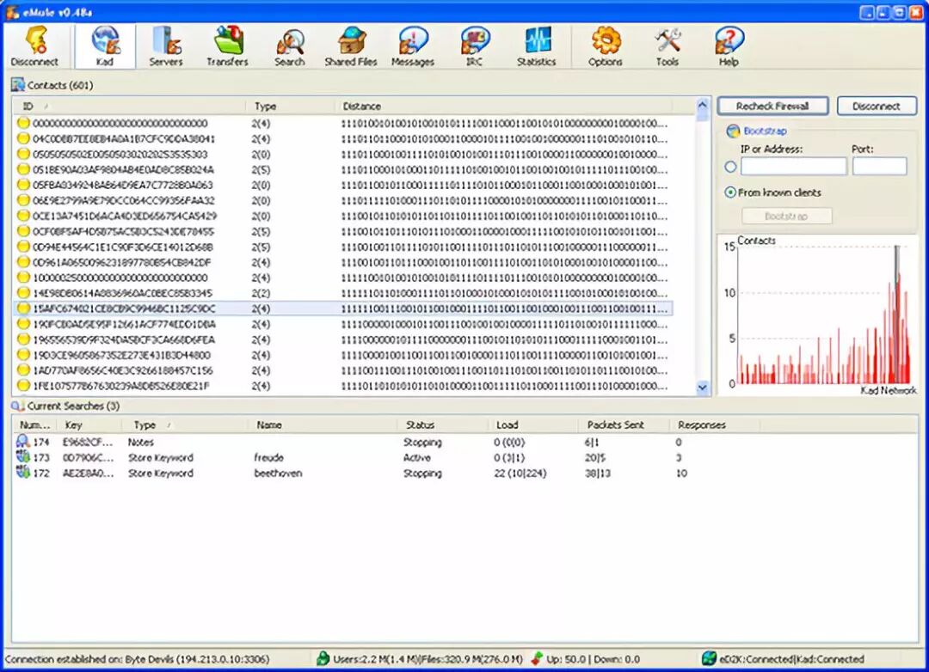This screenshot has width=929, height=672.
Task: Open the Kad toolbar section
Action: click(105, 46)
